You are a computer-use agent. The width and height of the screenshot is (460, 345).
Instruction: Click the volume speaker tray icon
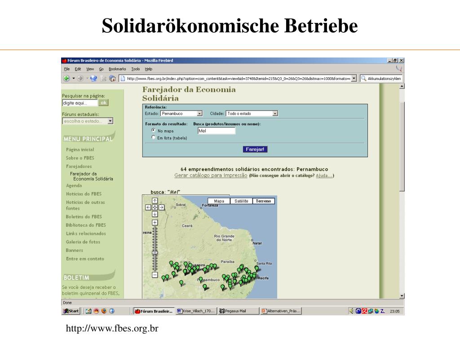[x=352, y=311]
